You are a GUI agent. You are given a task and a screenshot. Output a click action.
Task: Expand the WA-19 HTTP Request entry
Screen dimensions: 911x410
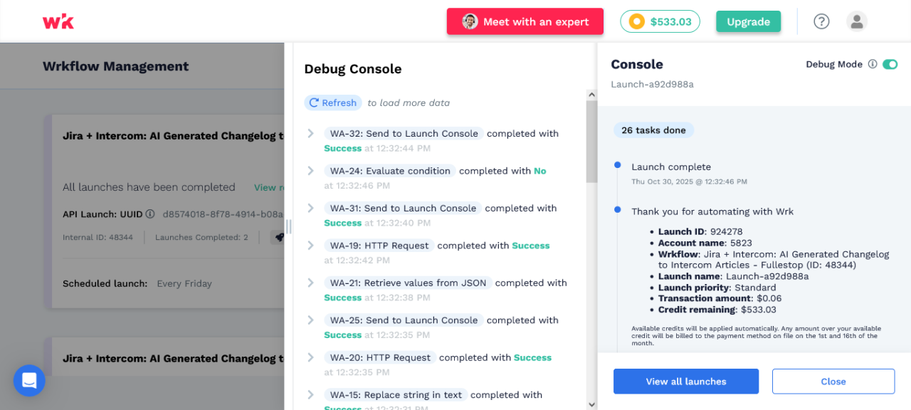[x=310, y=246]
